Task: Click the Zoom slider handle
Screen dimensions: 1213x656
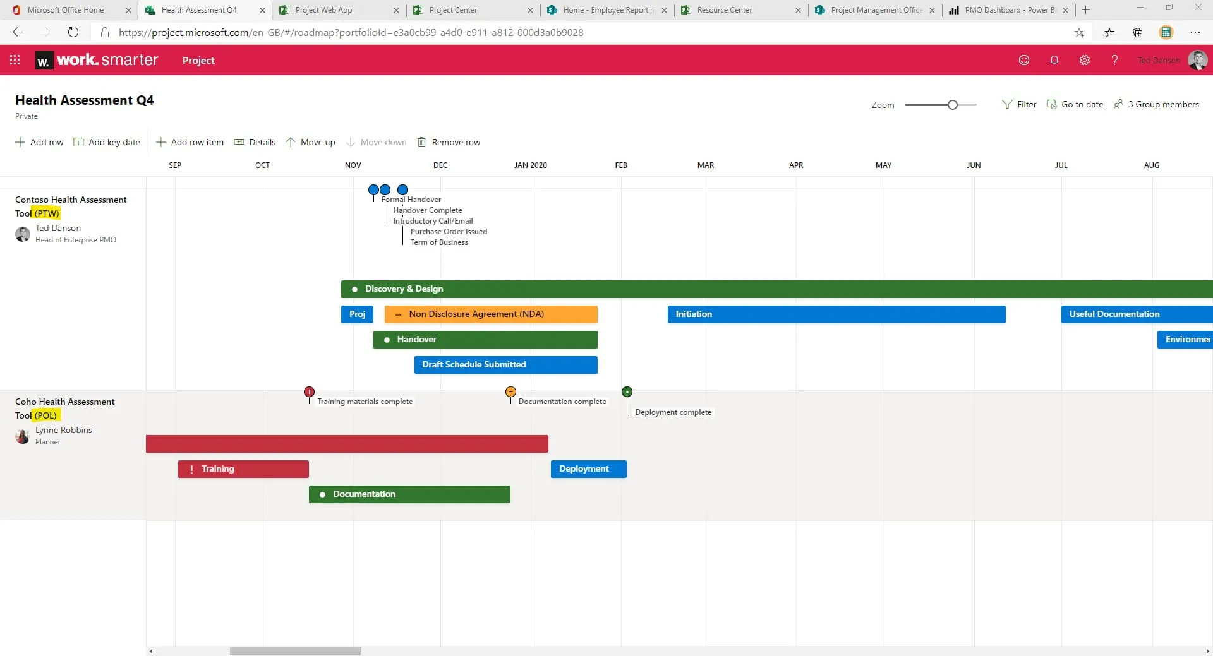Action: click(x=952, y=105)
